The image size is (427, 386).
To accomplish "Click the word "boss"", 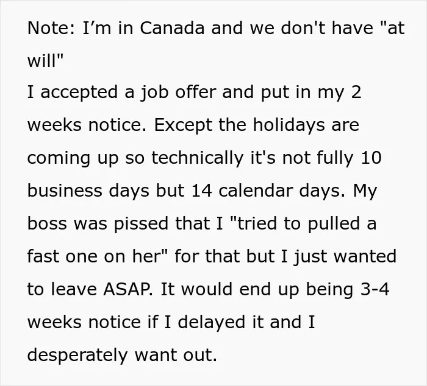I will click(47, 223).
